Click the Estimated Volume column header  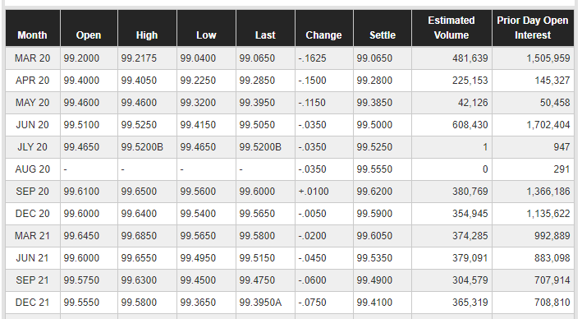451,28
